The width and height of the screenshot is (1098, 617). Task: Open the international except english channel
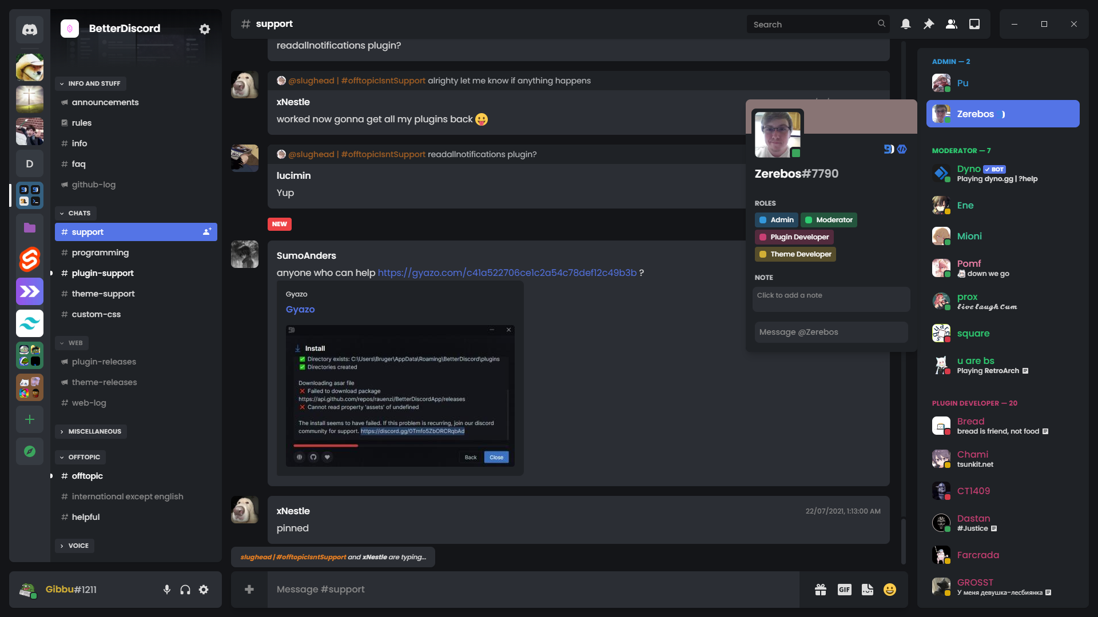[x=136, y=496]
